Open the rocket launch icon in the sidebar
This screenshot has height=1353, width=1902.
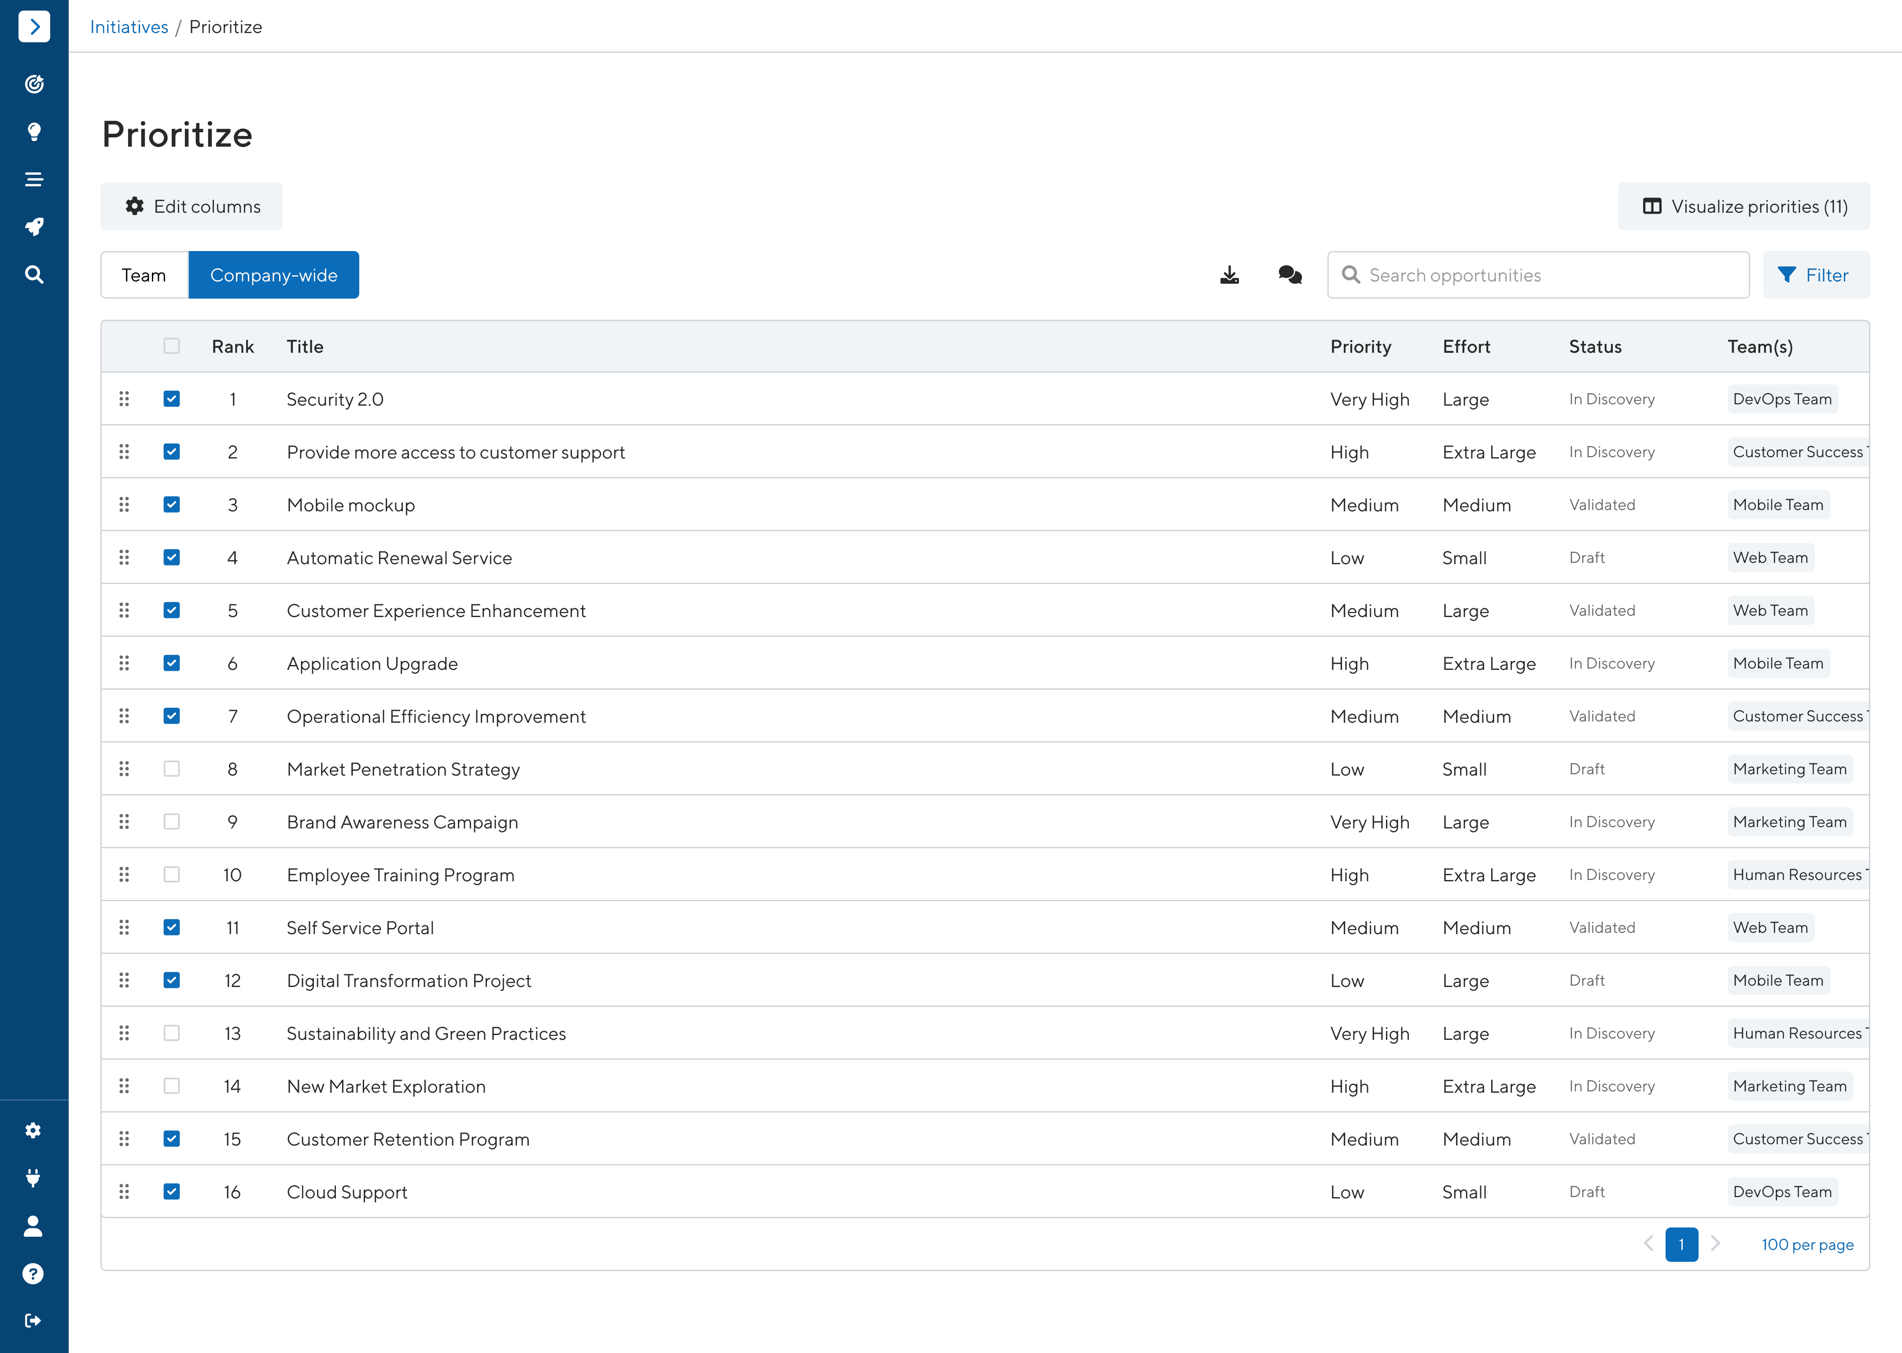(34, 227)
